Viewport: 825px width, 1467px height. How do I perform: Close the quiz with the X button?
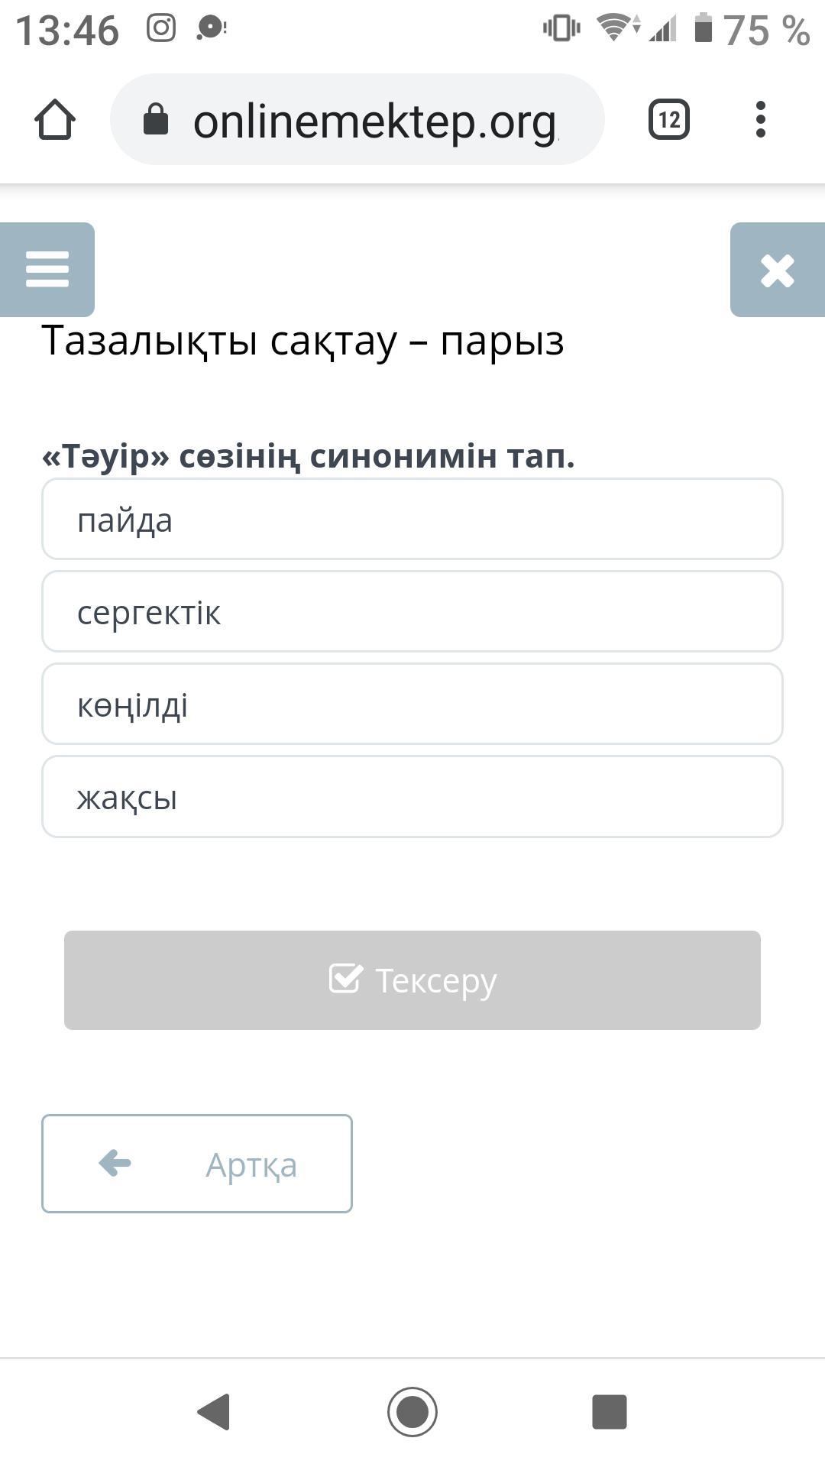pyautogui.click(x=777, y=270)
